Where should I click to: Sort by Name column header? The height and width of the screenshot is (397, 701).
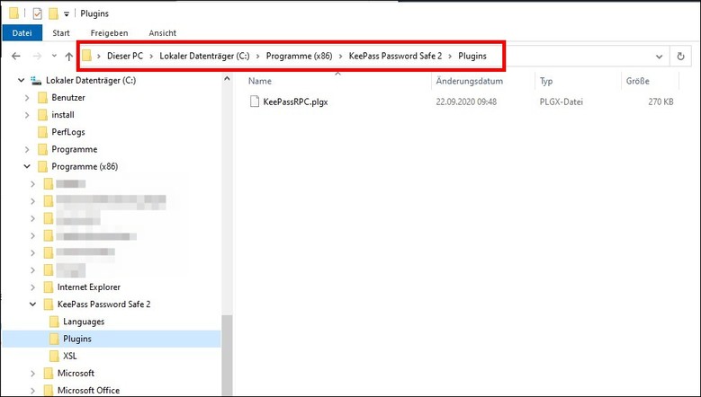click(x=260, y=81)
